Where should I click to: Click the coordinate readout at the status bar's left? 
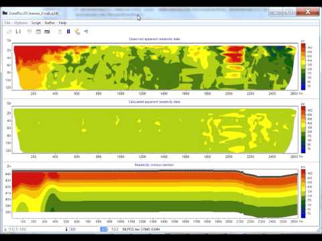pos(17,229)
